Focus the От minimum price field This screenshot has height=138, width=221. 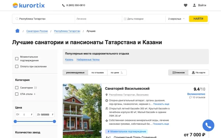tap(25, 114)
